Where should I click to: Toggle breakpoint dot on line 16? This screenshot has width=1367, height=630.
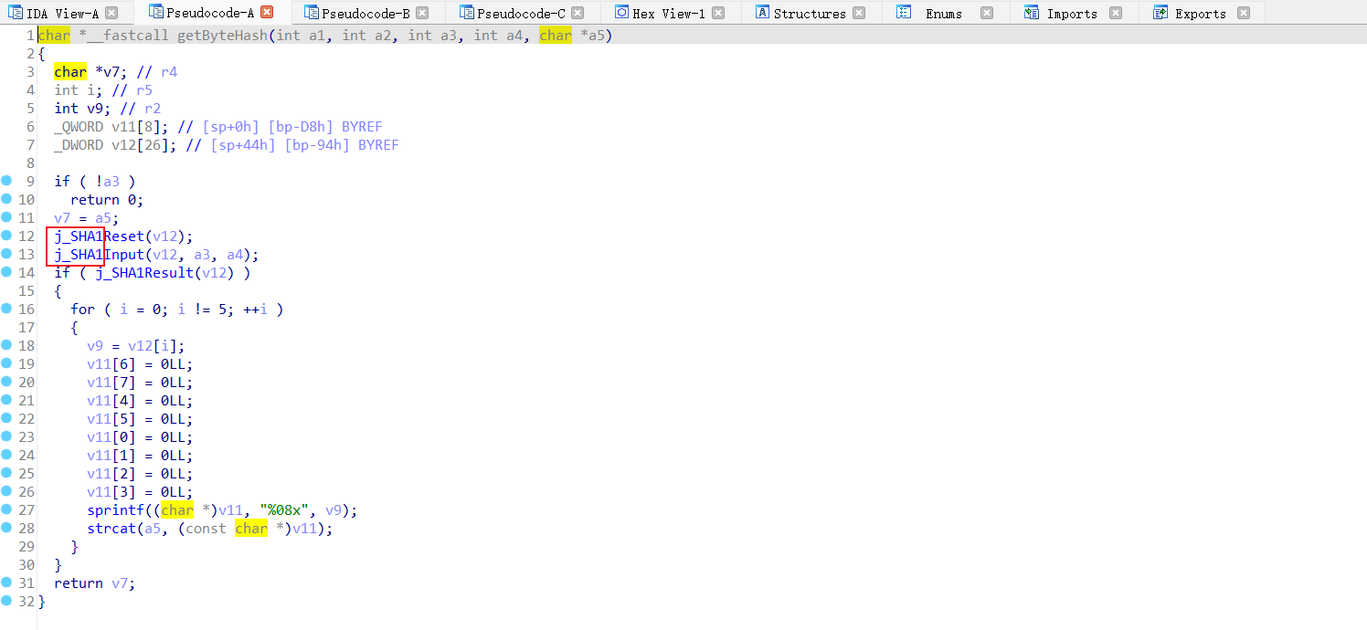pyautogui.click(x=6, y=309)
